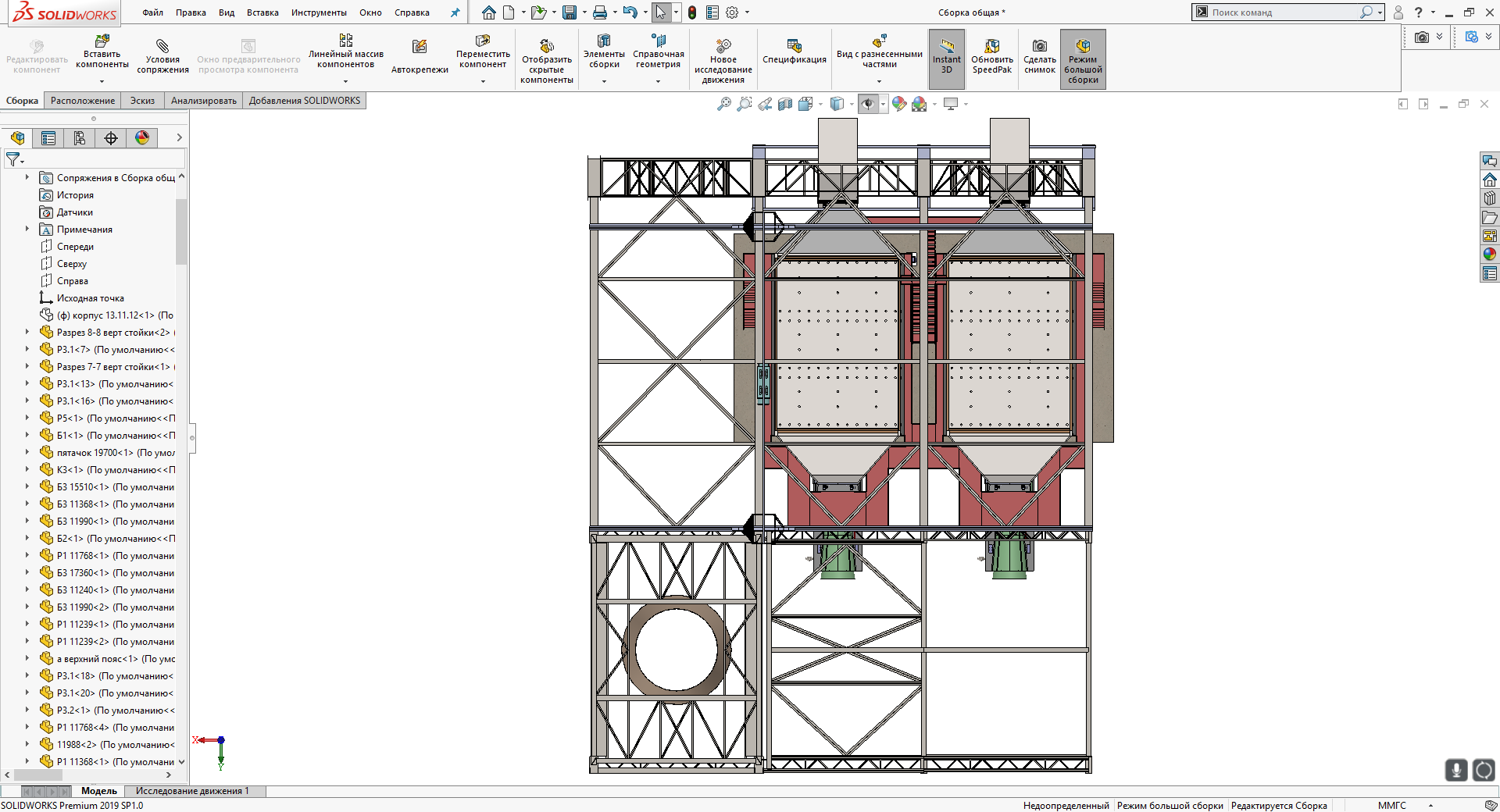Click the command search field (Поиск команд)
1500x812 pixels.
(x=1281, y=12)
